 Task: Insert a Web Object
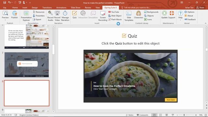click(x=115, y=16)
